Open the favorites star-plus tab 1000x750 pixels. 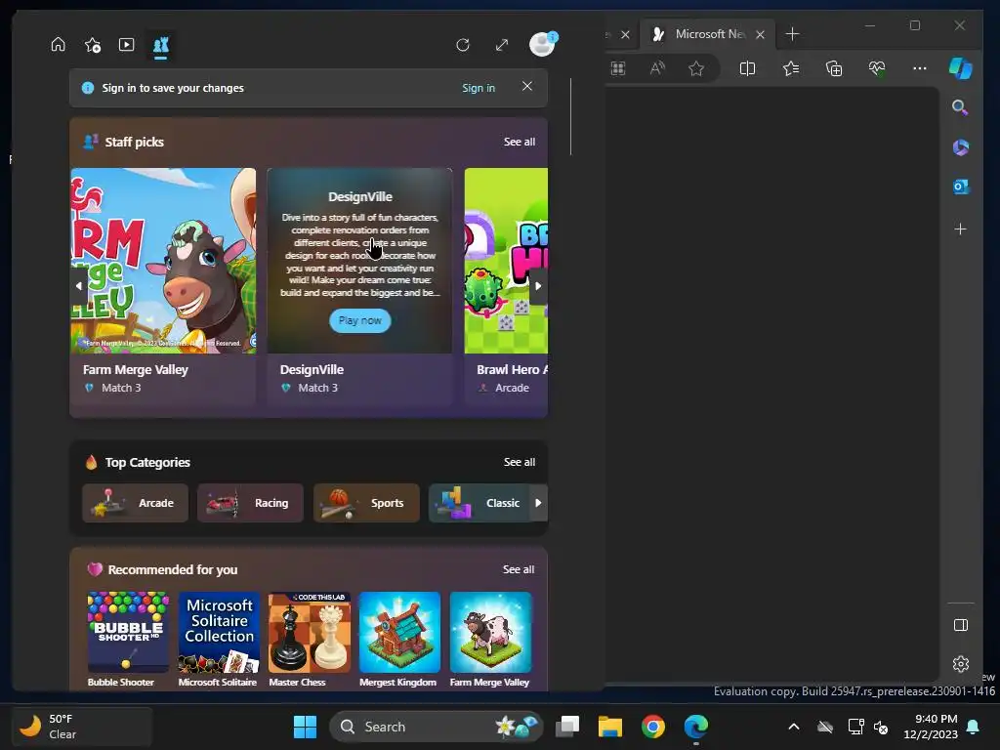point(93,45)
